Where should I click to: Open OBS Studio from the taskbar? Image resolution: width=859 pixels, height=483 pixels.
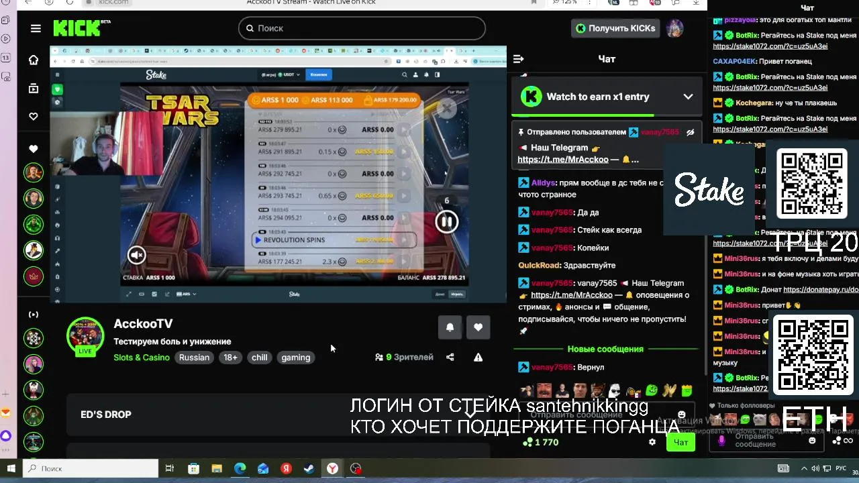click(x=356, y=468)
